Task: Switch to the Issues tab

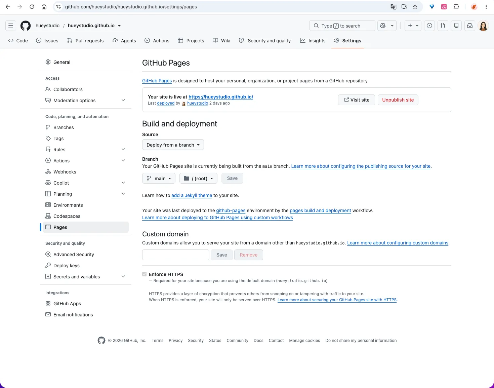Action: pyautogui.click(x=47, y=41)
